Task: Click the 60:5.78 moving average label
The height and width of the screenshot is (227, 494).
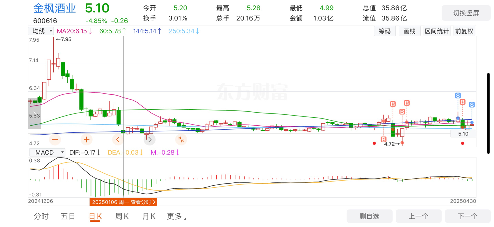Action: (x=112, y=31)
